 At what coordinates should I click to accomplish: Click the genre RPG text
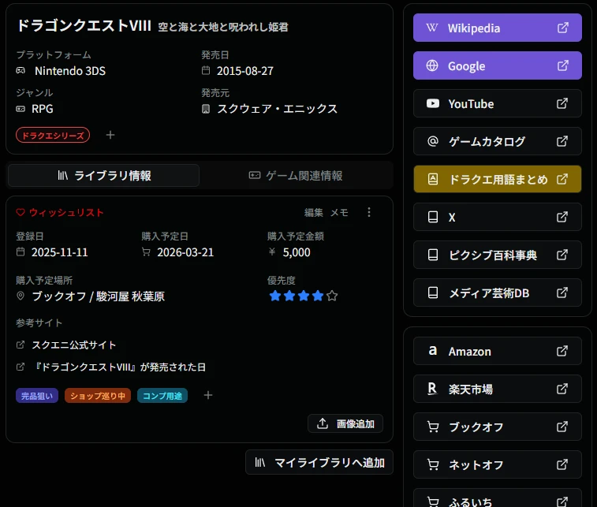[x=43, y=109]
